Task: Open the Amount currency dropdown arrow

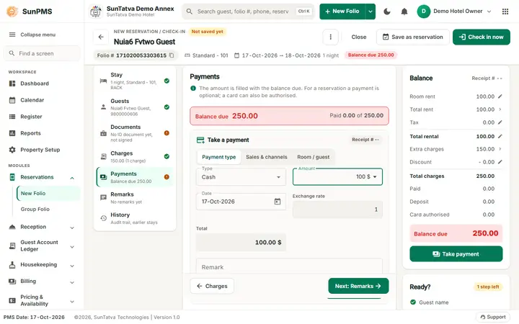Action: [x=375, y=177]
